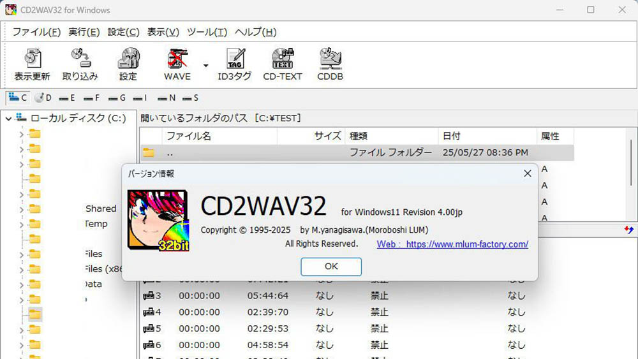638x359 pixels.
Task: Click the red-blue arrows icon above track list
Action: [629, 230]
